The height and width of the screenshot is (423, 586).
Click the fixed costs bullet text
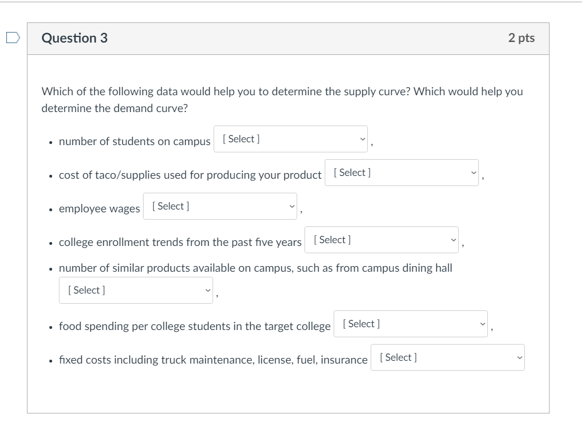coord(212,360)
